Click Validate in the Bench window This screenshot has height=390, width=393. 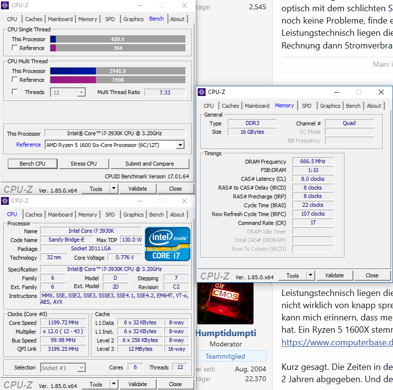138,189
